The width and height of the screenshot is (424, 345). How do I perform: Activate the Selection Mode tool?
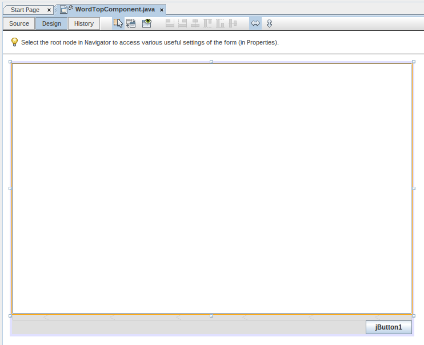(118, 23)
